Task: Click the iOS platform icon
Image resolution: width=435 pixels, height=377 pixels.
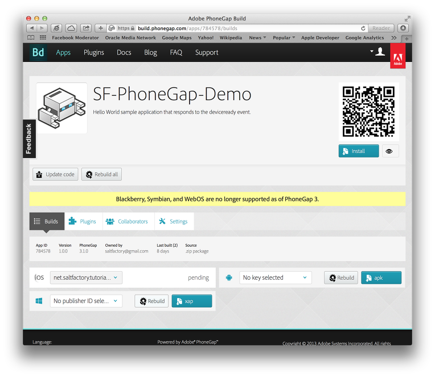Action: tap(39, 277)
